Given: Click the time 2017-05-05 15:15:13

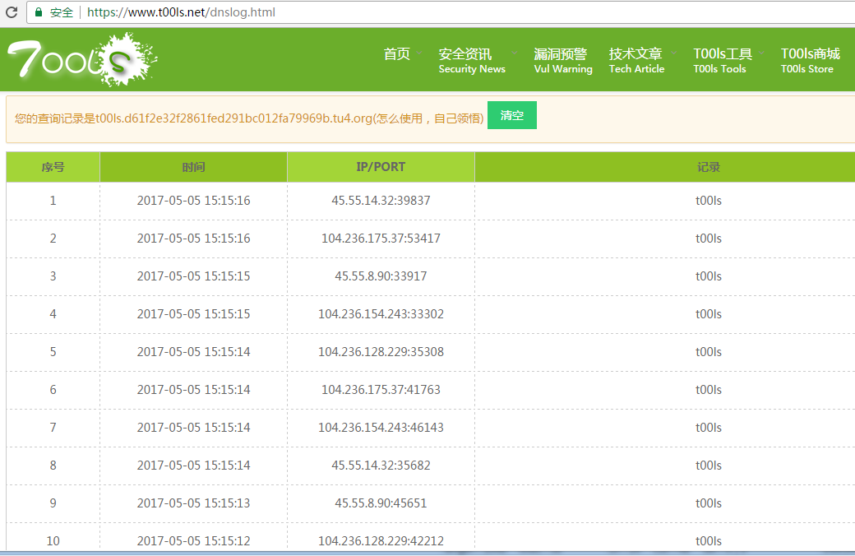Looking at the screenshot, I should [x=193, y=503].
